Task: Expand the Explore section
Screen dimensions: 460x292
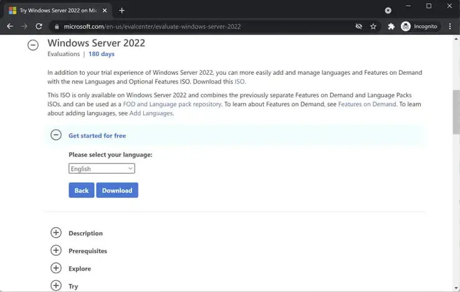Action: 56,268
